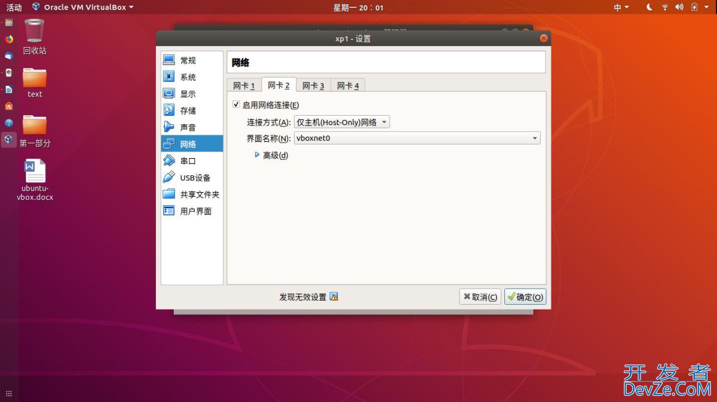This screenshot has width=717, height=402.
Task: Click the 网络 page heading
Action: [x=240, y=63]
